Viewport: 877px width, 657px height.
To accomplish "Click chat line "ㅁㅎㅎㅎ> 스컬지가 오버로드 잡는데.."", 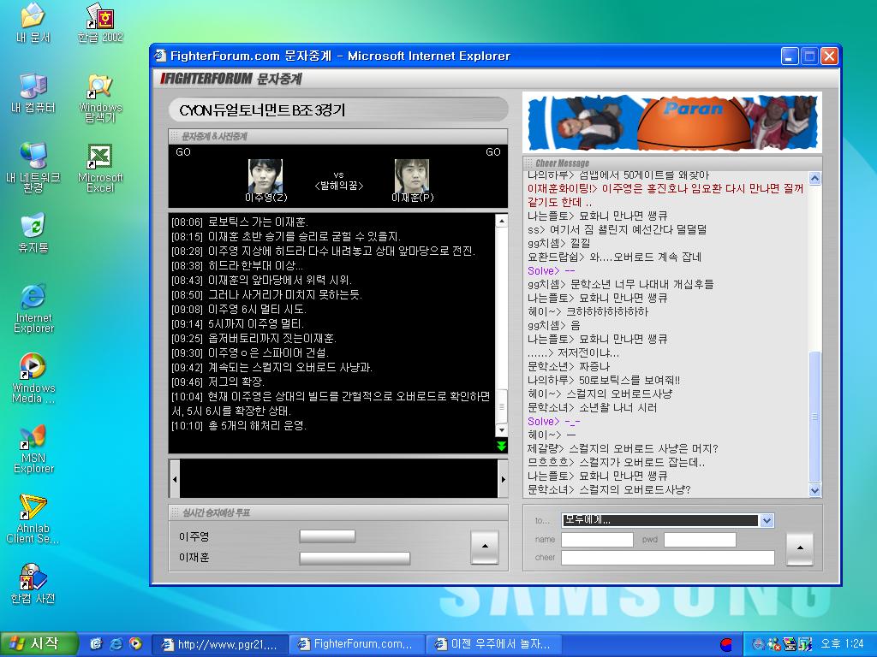I will [616, 463].
